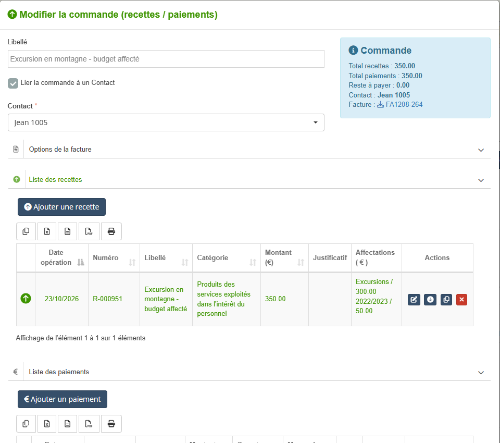Export recettes table to CSV

67,231
